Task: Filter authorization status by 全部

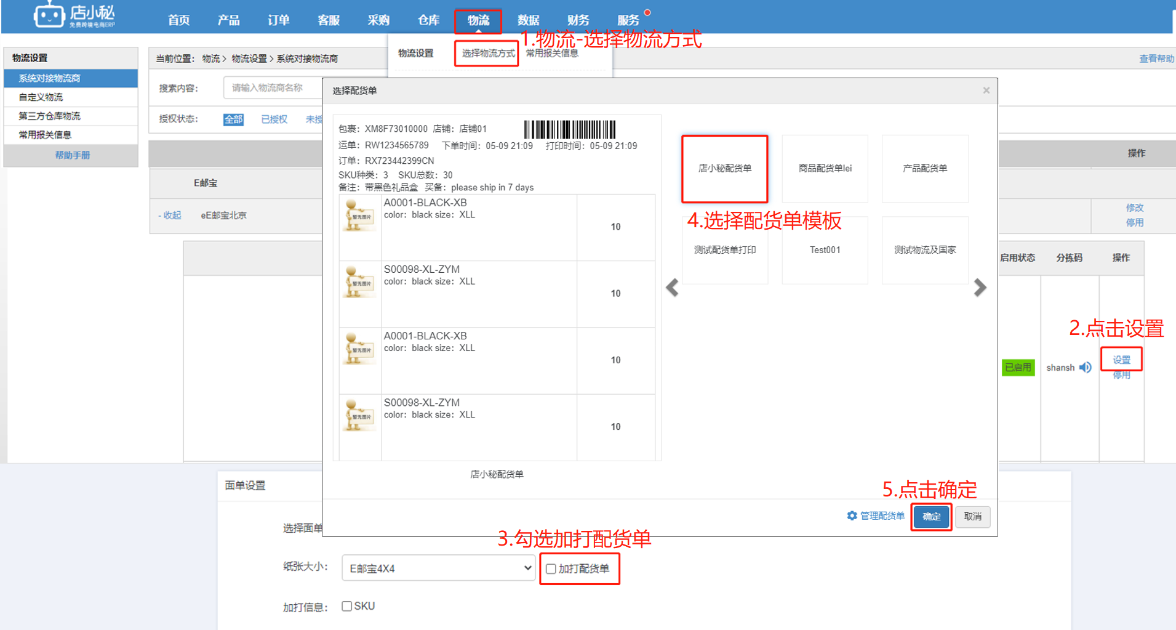Action: click(x=233, y=119)
